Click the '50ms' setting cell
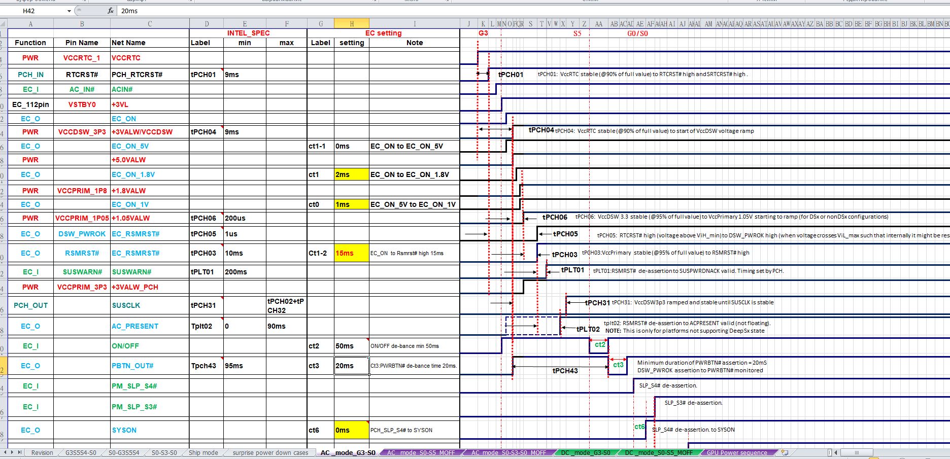 [x=352, y=346]
